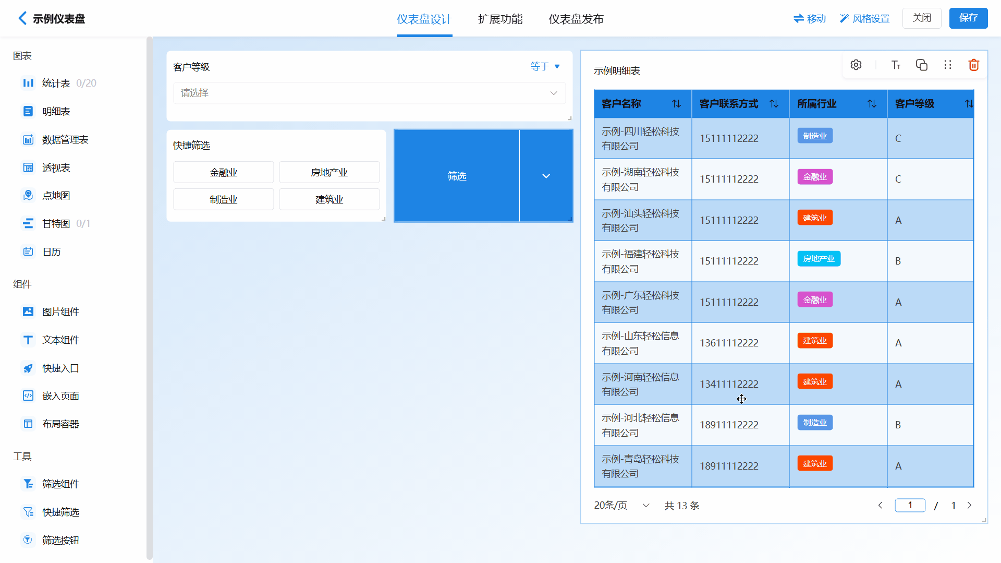Select the 快捷入口 rocket icon
The width and height of the screenshot is (1001, 563).
(28, 368)
